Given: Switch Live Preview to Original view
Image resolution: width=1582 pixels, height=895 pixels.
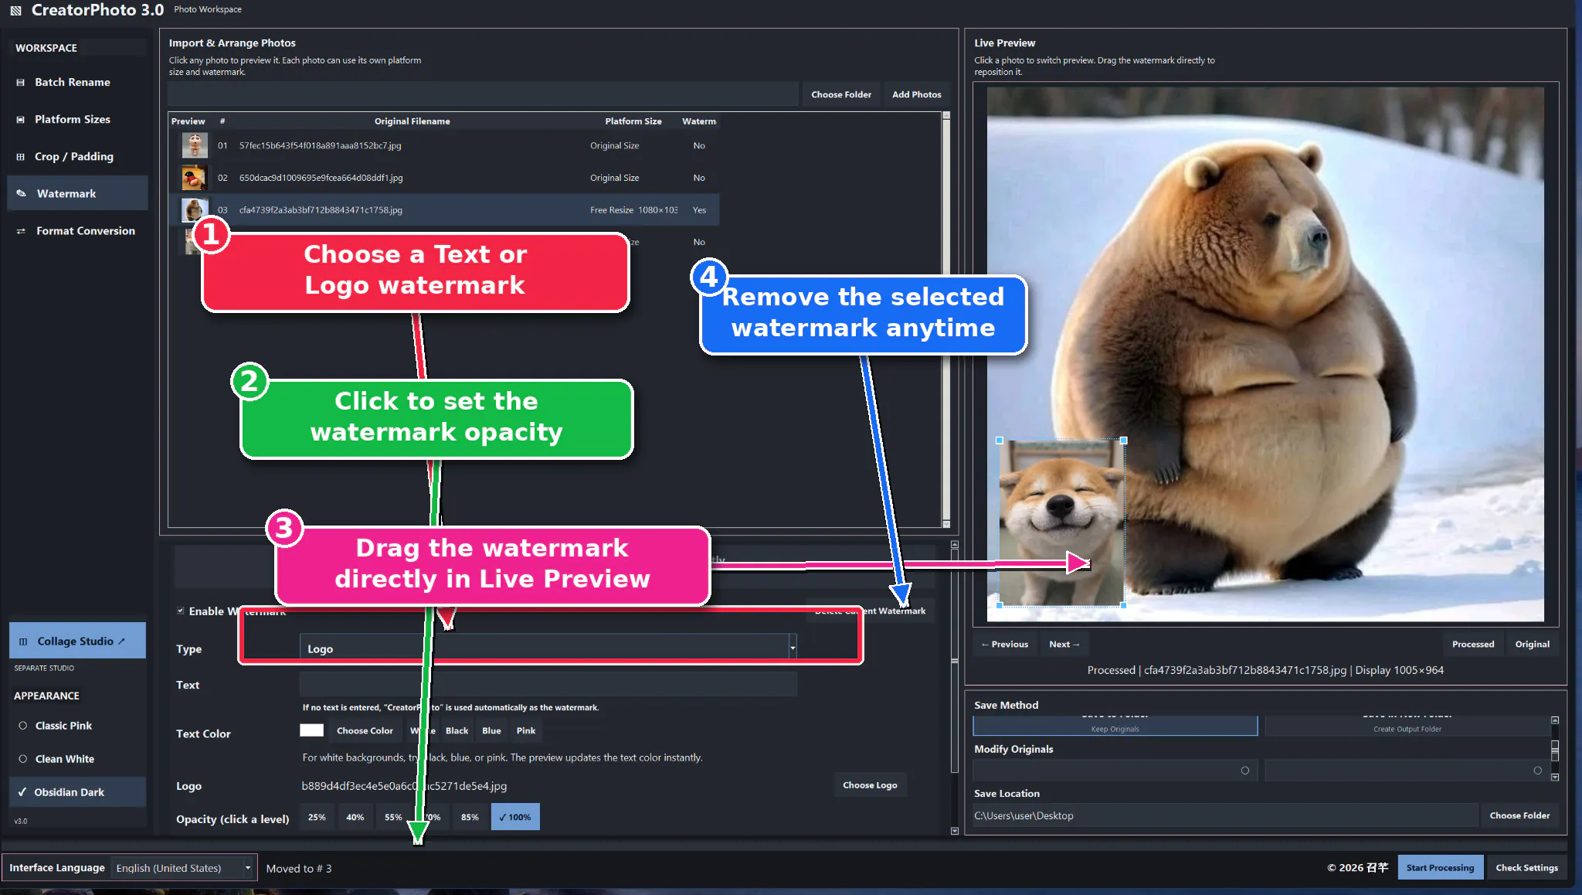Looking at the screenshot, I should 1532,645.
